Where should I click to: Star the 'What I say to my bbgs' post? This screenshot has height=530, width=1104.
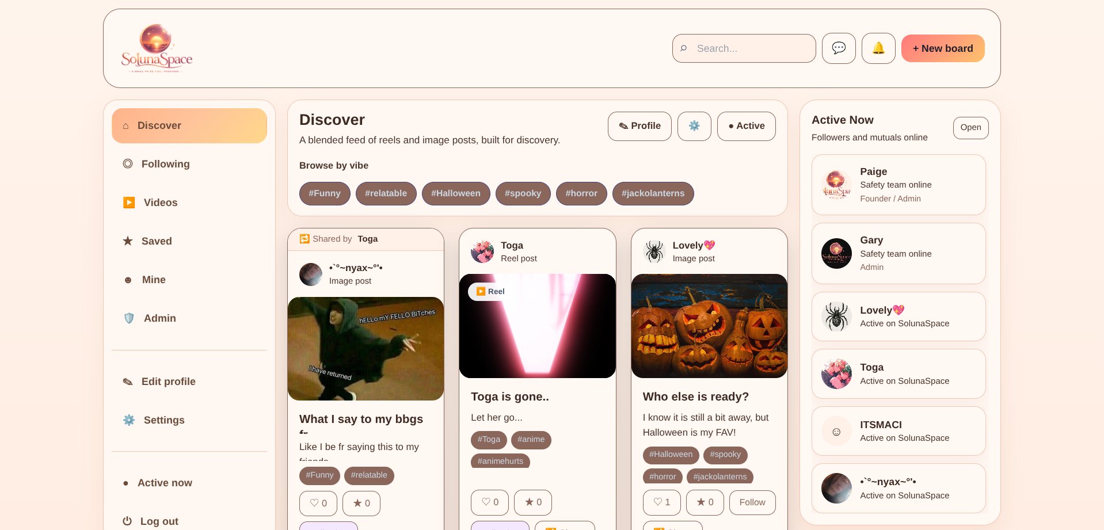coord(361,503)
